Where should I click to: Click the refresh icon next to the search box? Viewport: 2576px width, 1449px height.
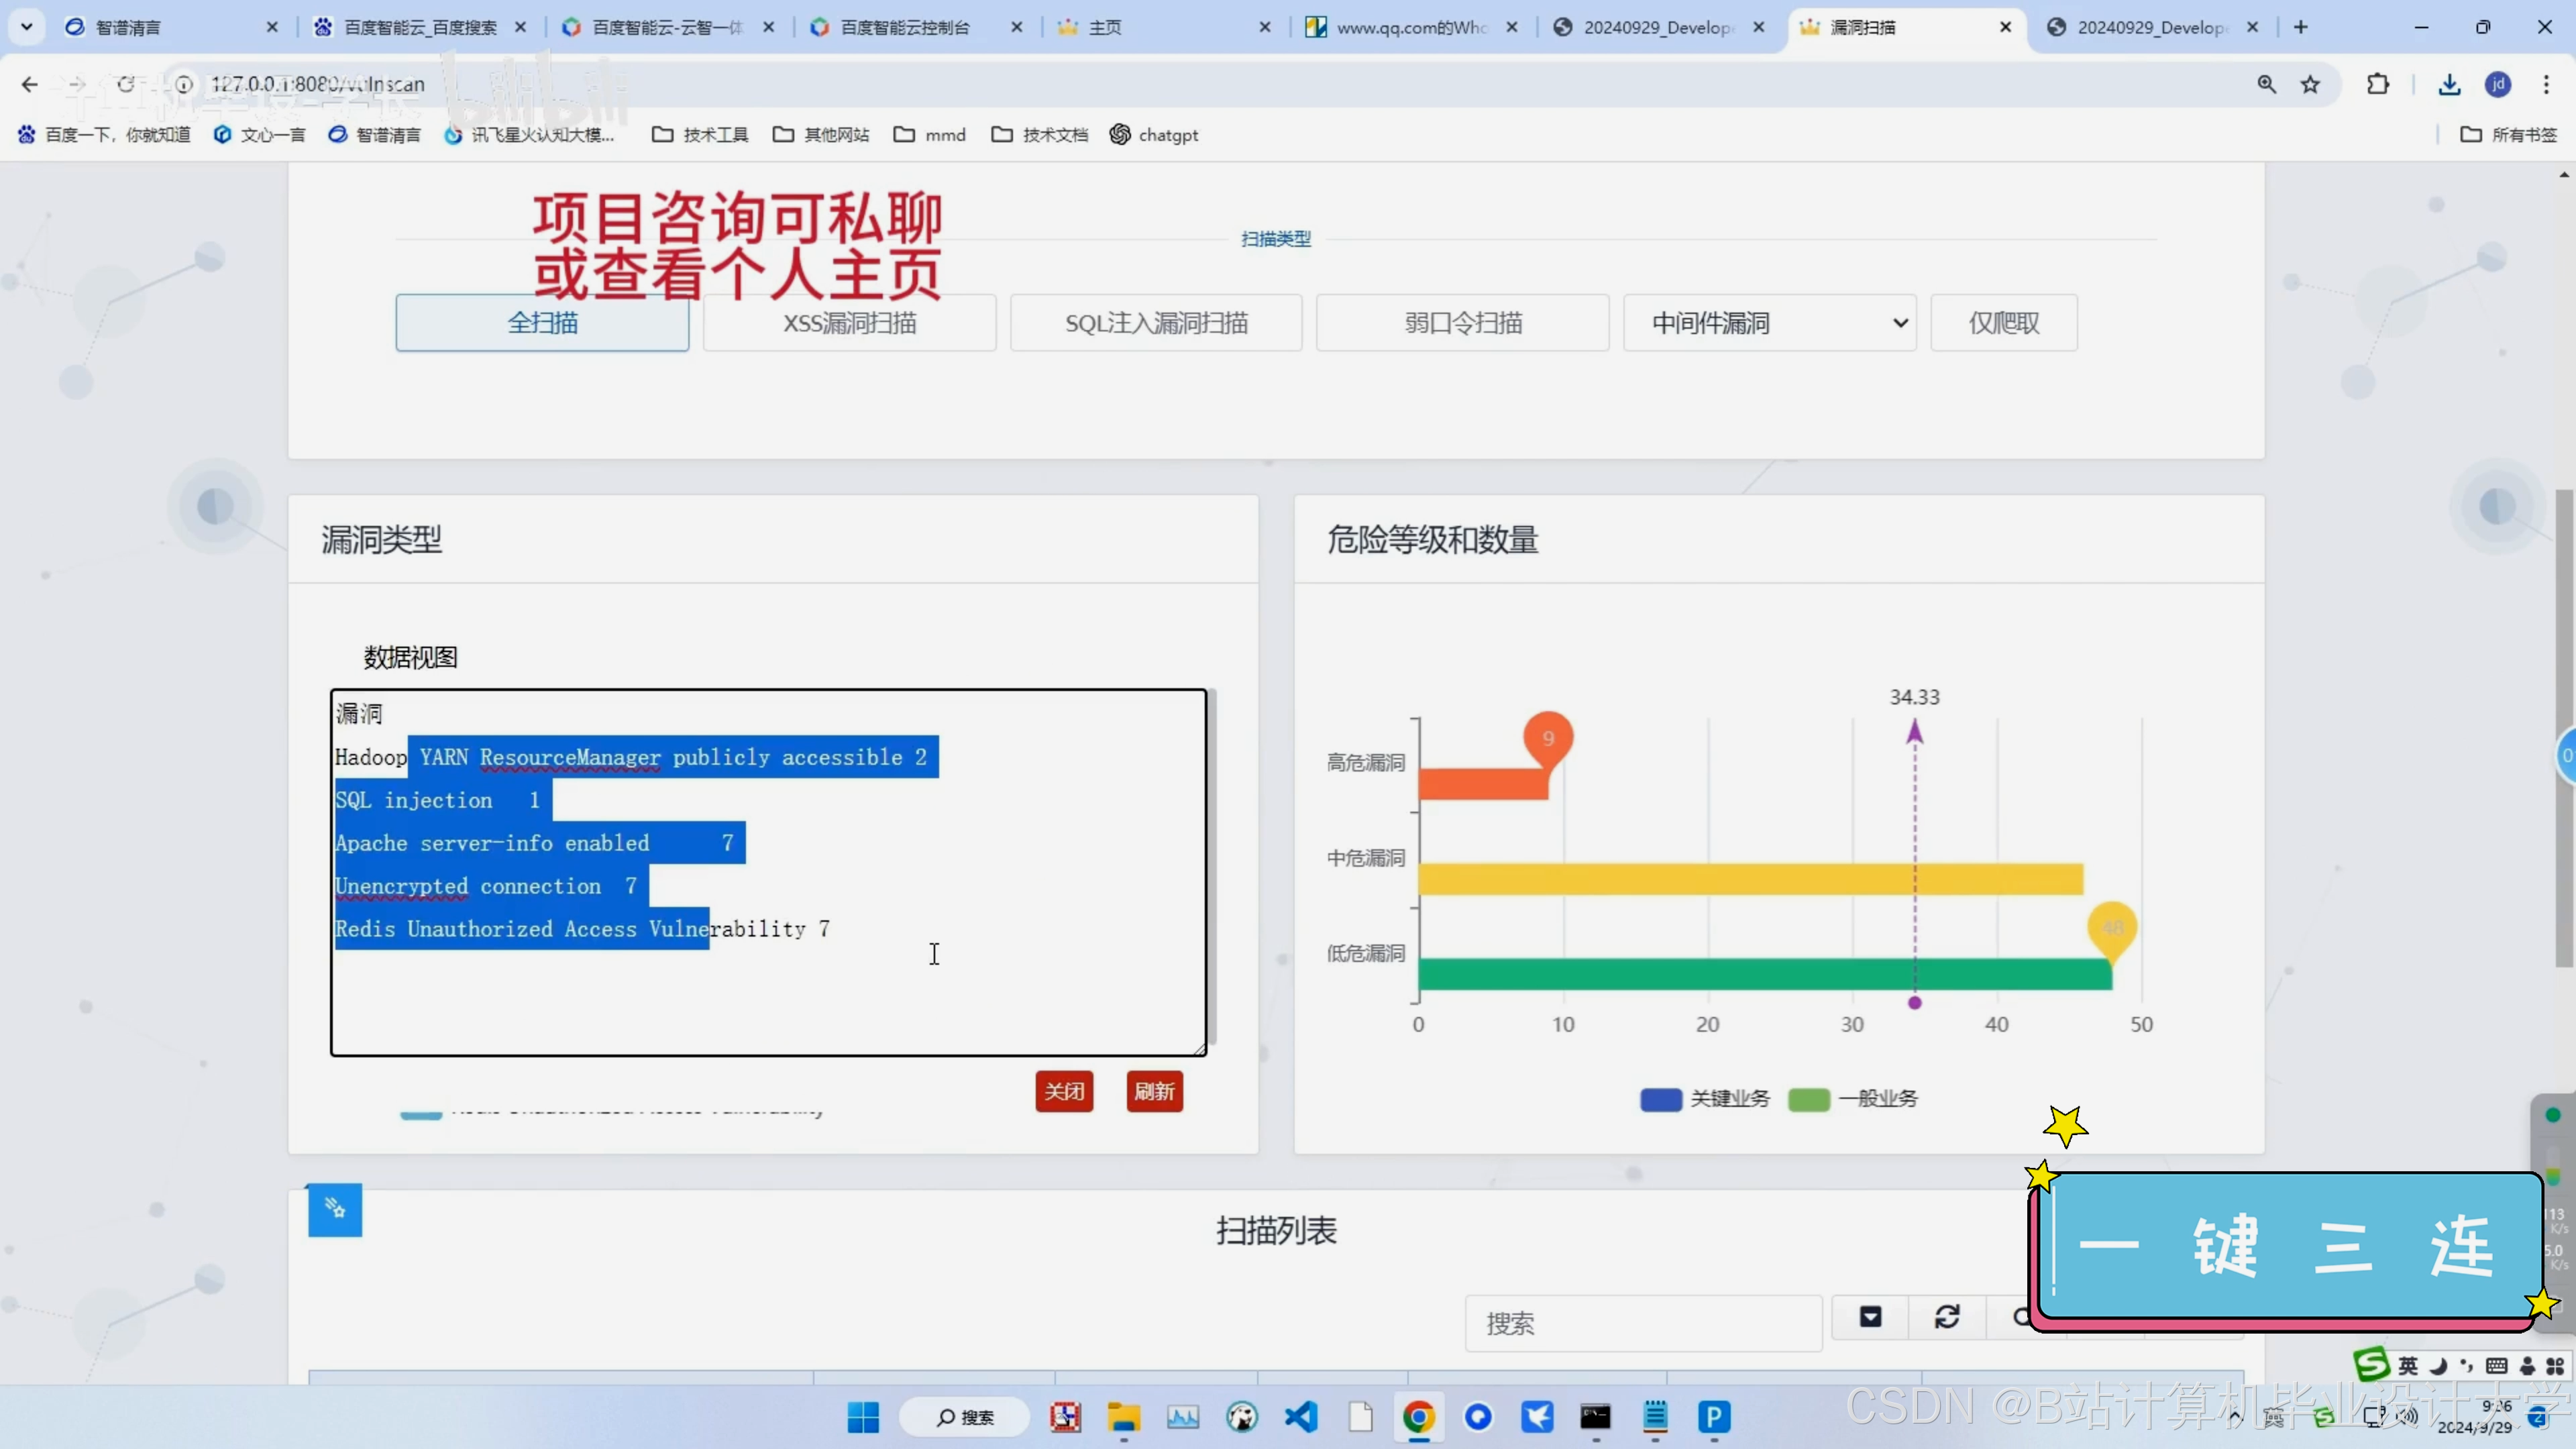point(1946,1317)
